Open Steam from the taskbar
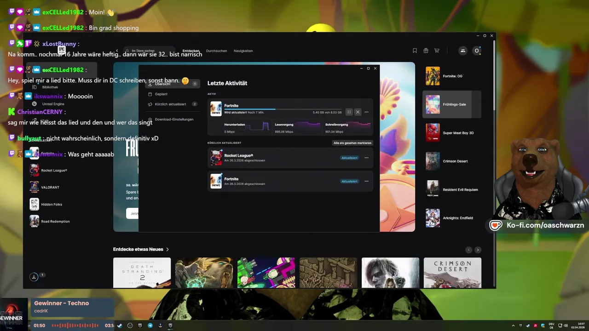 120,325
